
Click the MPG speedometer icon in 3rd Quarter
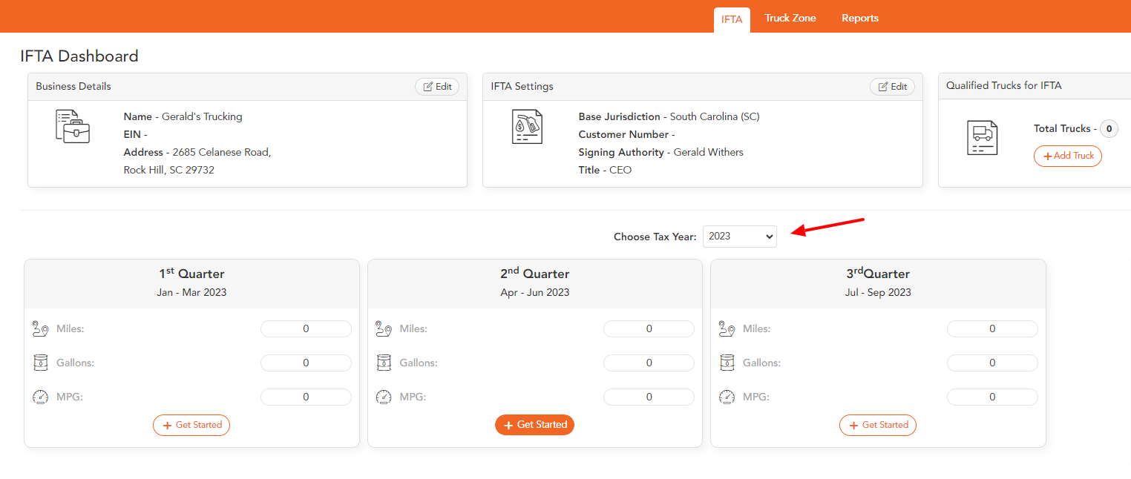[727, 397]
